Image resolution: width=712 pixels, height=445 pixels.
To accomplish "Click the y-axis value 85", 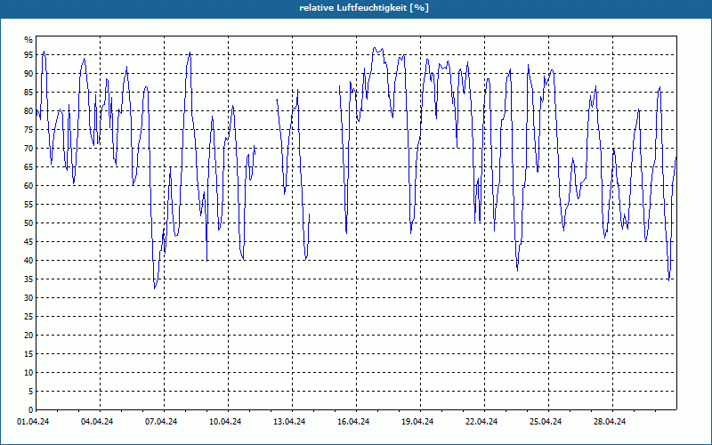I will 28,93.
